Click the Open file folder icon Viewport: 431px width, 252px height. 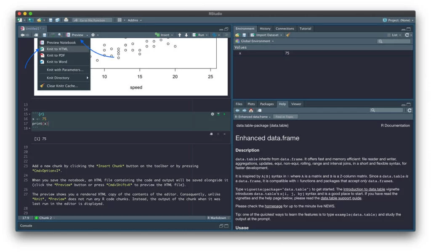(39, 20)
